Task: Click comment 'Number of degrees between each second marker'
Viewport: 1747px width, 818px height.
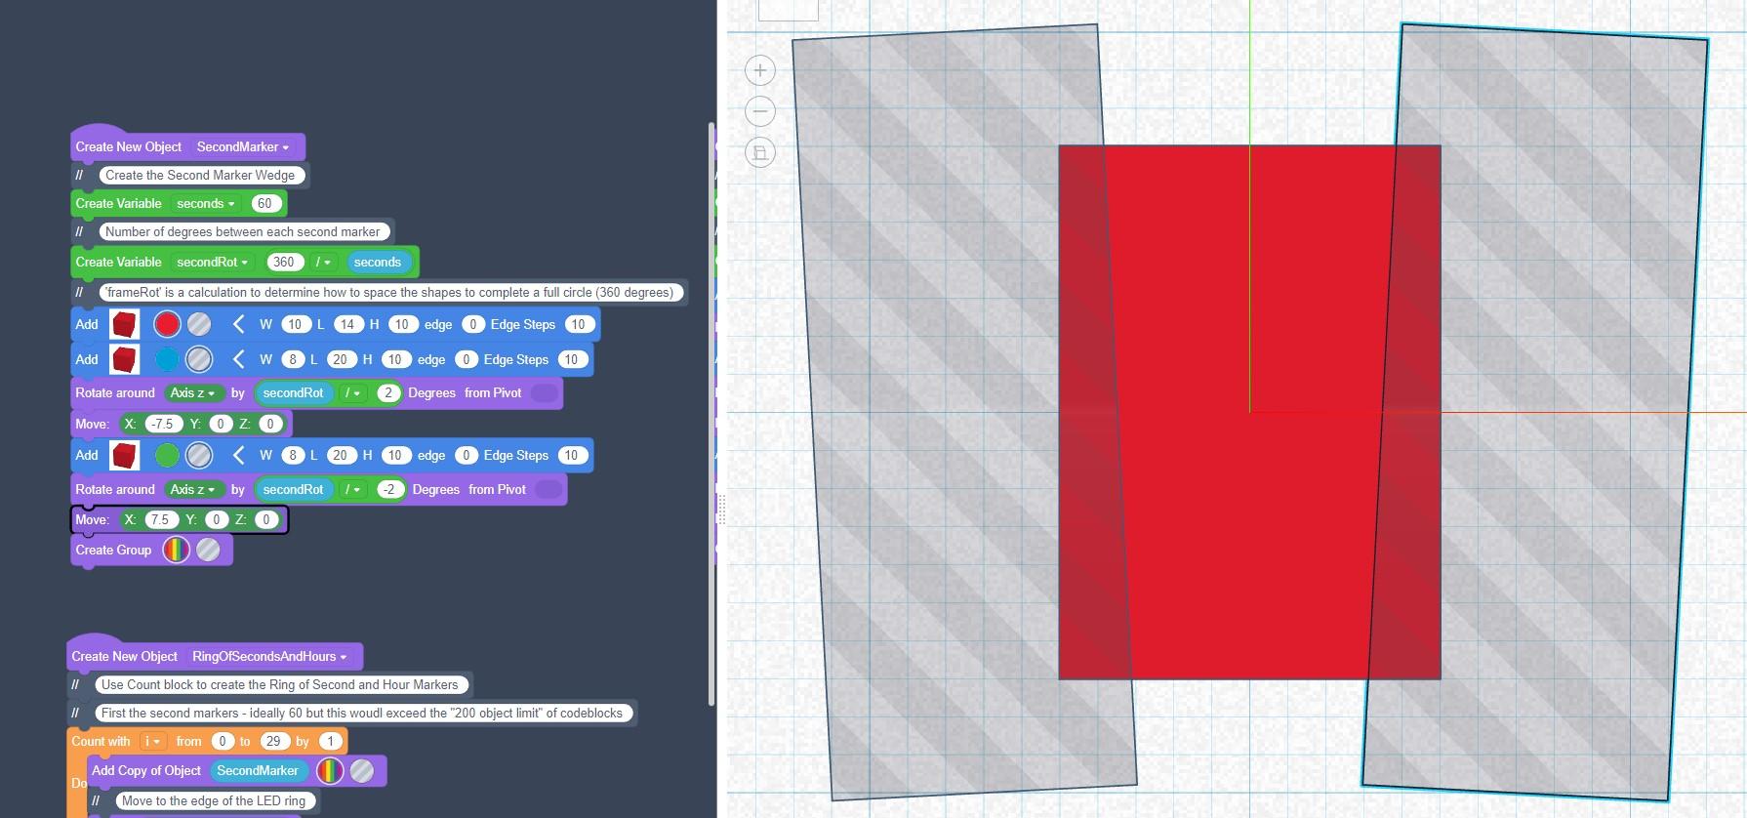Action: 243,231
